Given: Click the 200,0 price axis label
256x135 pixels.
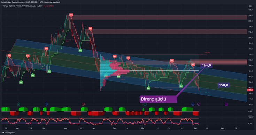Looking at the screenshot, I should tap(250, 21).
